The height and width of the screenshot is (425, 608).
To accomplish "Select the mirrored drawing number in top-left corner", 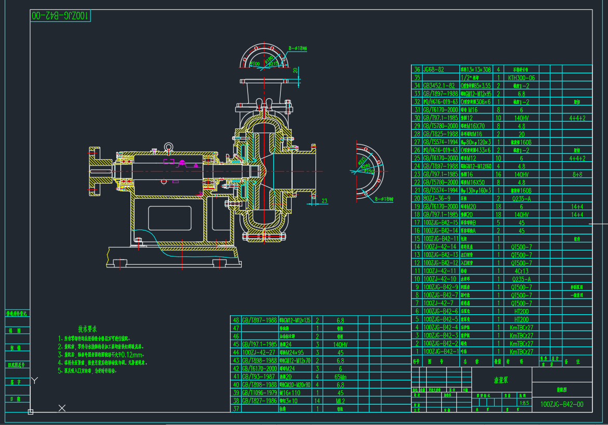I will tap(60, 16).
